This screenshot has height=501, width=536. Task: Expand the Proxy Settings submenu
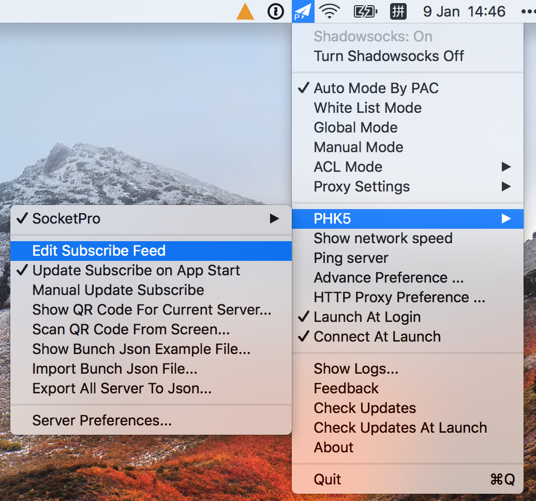point(408,187)
